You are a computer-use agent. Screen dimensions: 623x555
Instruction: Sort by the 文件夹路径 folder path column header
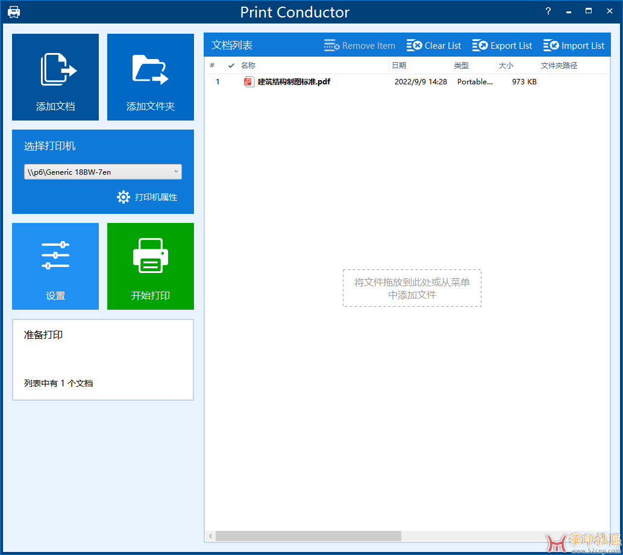click(x=574, y=66)
